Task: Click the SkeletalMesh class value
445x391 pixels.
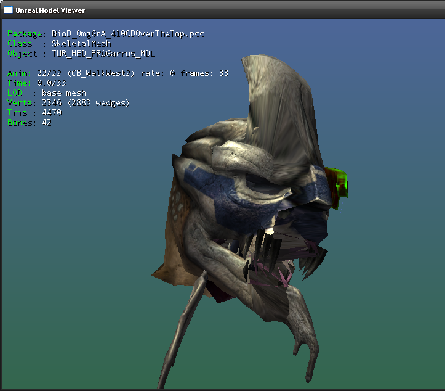Action: pos(81,44)
